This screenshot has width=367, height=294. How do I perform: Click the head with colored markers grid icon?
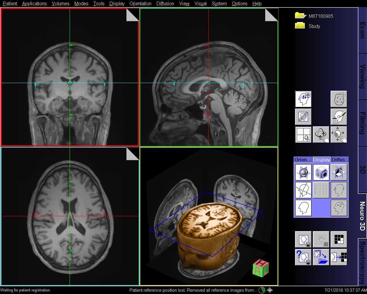click(303, 99)
